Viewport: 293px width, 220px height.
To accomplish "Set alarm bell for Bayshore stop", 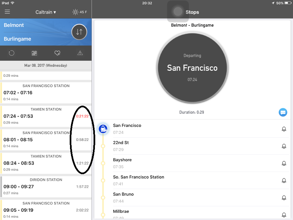I will (284, 163).
